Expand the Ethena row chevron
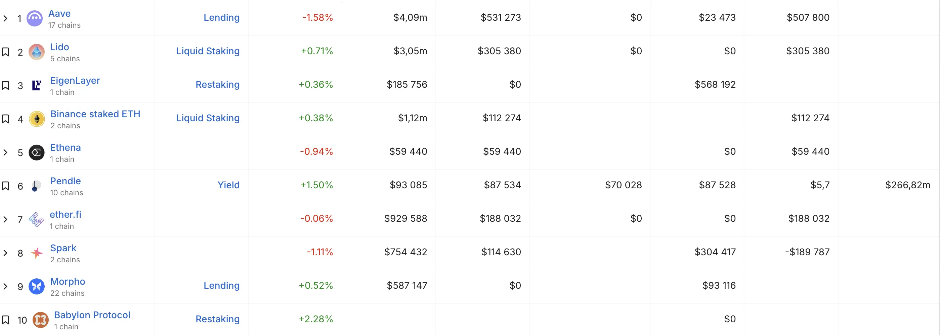The image size is (940, 335). 5,152
